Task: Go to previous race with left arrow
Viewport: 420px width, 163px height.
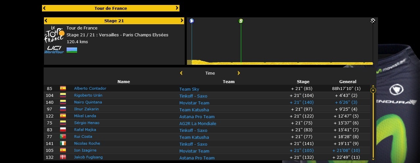Action: pyautogui.click(x=44, y=8)
